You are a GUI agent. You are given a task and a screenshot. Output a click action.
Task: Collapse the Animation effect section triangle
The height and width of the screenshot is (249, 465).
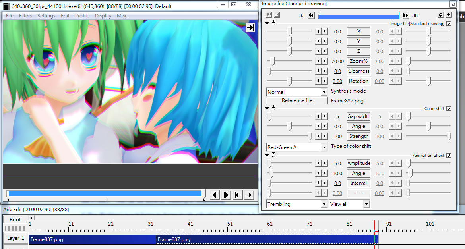coord(267,155)
